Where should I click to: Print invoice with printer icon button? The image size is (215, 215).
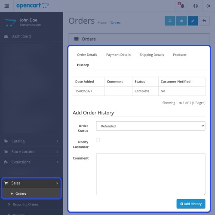click(x=170, y=21)
